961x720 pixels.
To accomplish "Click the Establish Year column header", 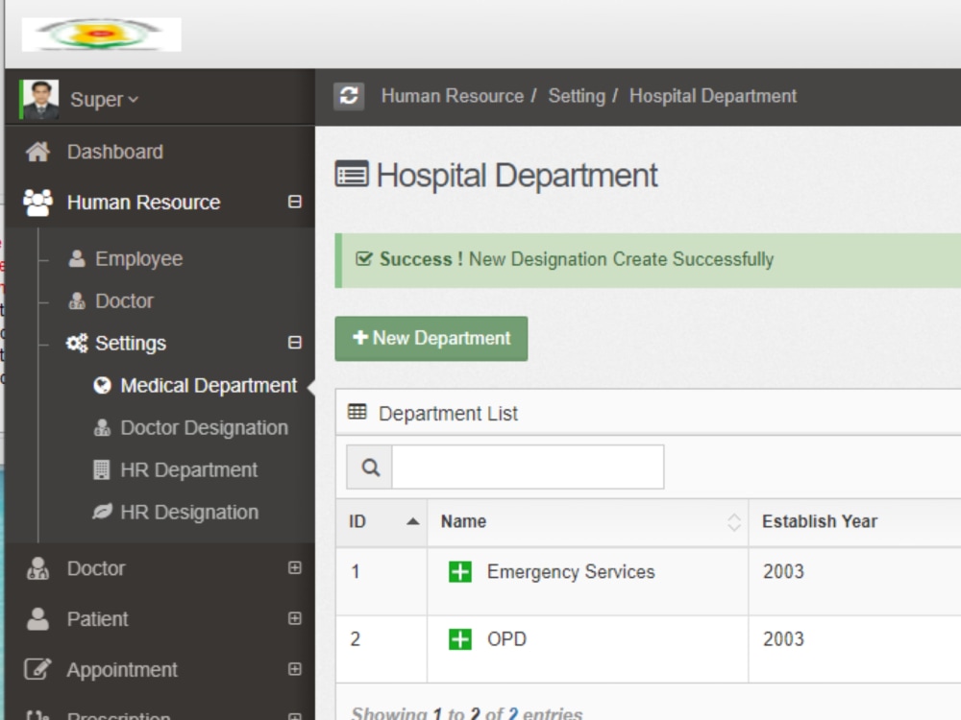I will [820, 521].
